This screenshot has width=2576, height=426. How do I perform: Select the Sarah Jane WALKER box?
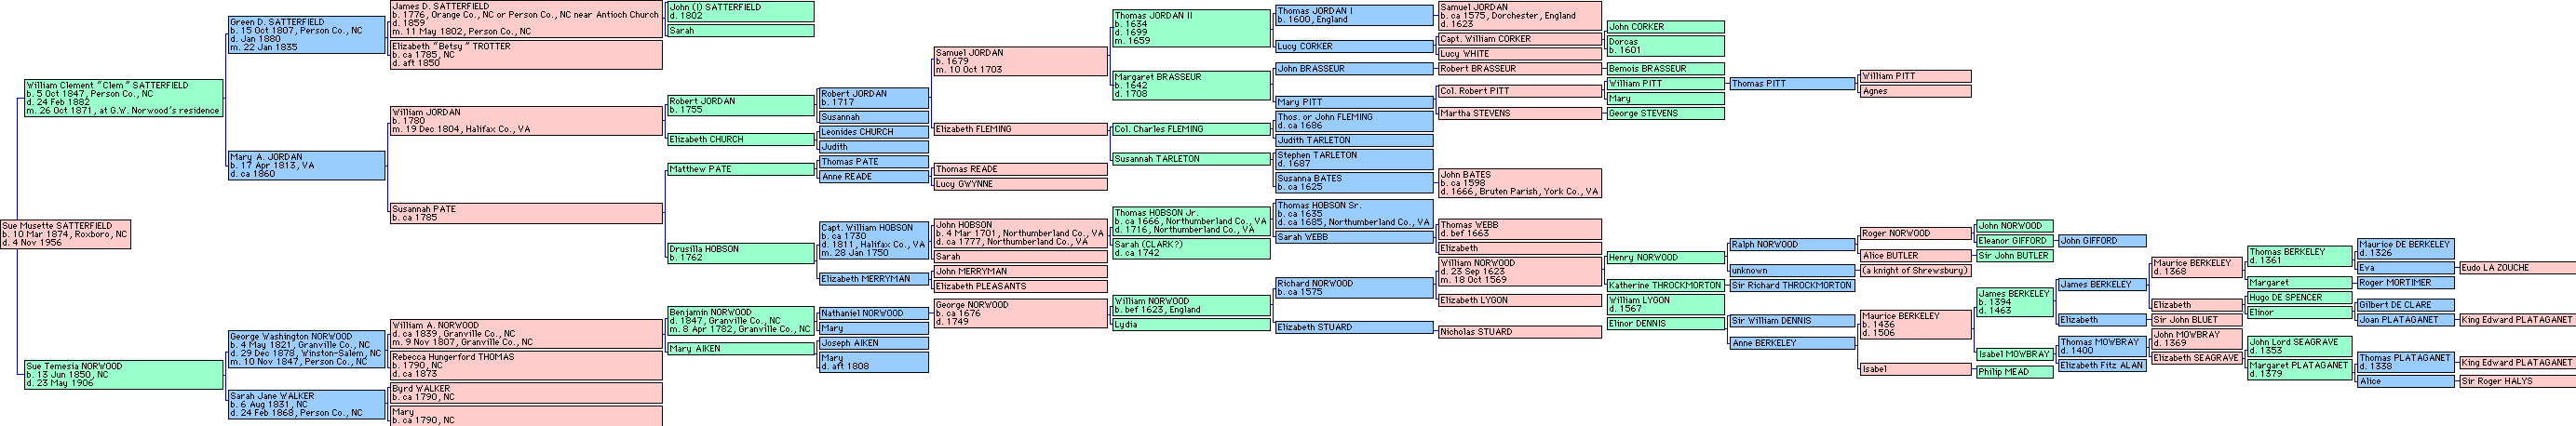[x=306, y=404]
